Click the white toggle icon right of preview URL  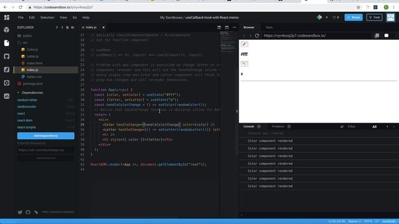pyautogui.click(x=387, y=36)
